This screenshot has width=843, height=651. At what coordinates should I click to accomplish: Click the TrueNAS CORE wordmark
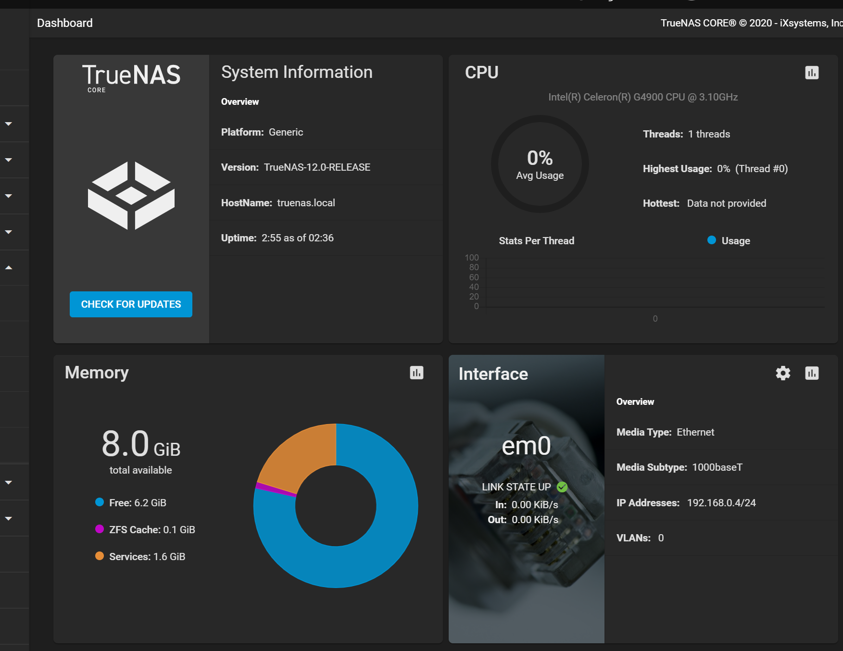tap(131, 78)
